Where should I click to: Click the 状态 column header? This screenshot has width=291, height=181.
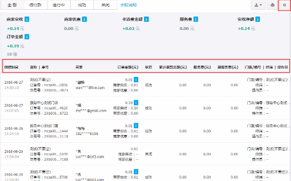pos(148,67)
